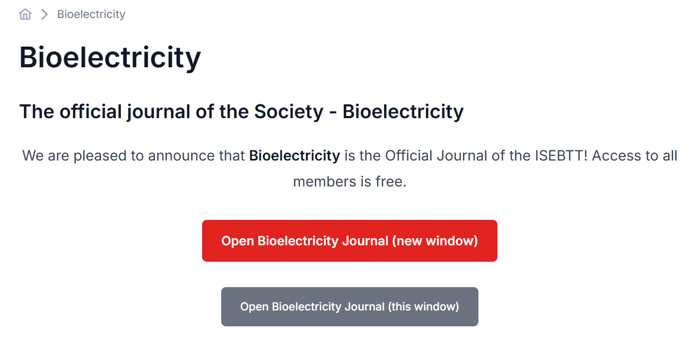
Task: Open Bioelectricity Journal in new window
Action: pyautogui.click(x=350, y=241)
